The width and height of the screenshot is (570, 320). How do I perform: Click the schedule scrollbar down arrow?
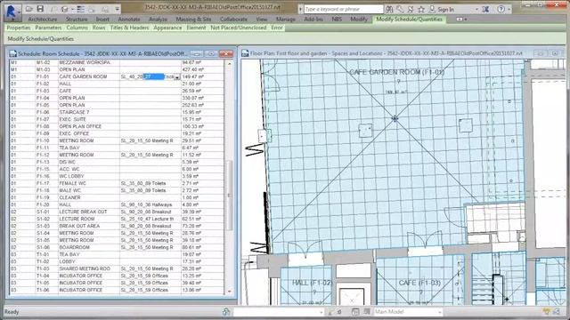point(229,291)
